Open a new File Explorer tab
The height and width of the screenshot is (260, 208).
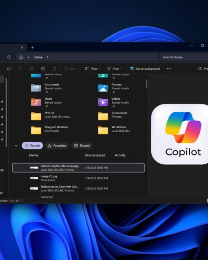[32, 48]
